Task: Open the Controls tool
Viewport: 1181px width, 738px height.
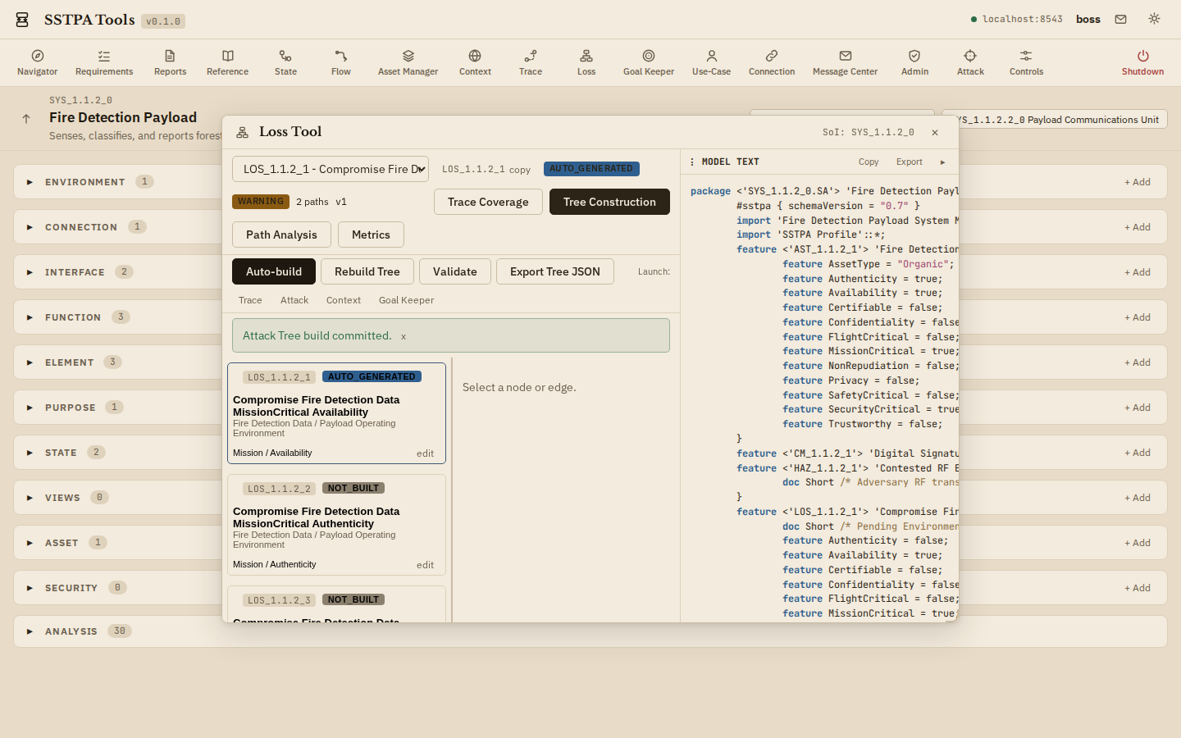Action: coord(1026,62)
